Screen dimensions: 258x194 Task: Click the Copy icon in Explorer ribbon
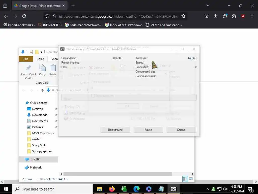(x=42, y=70)
